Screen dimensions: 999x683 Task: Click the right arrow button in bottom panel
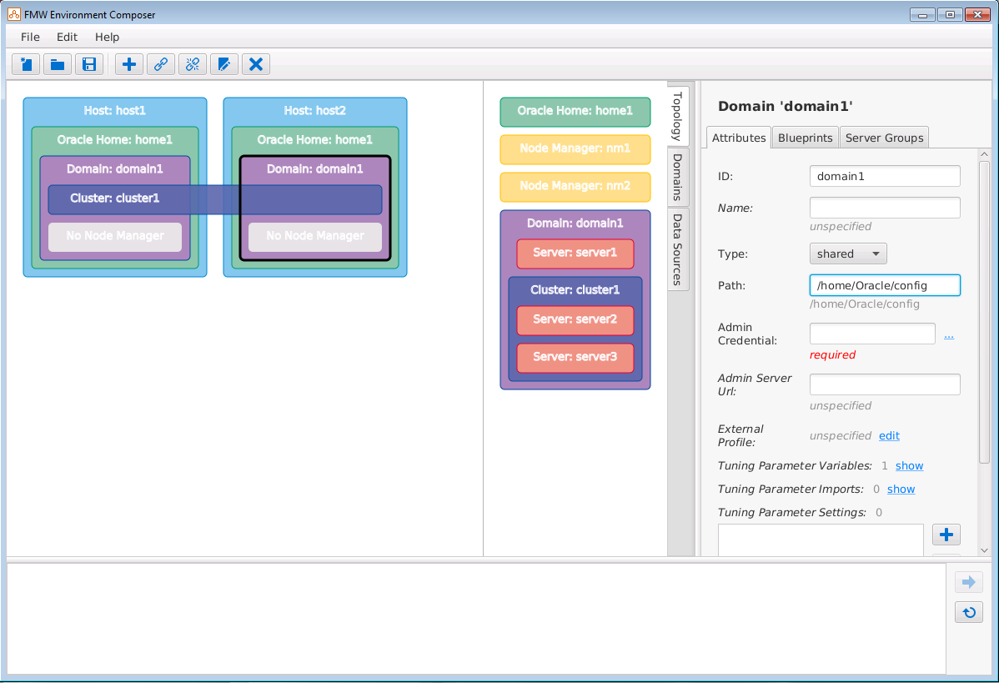(968, 582)
